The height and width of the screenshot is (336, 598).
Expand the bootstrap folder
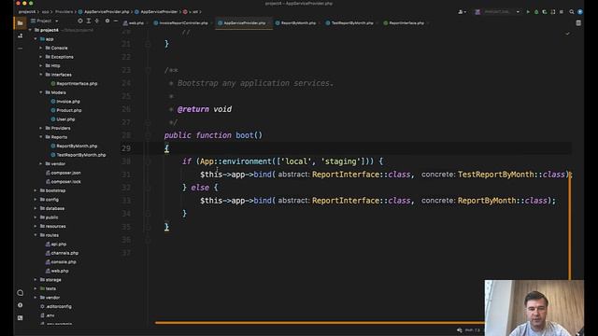36,190
